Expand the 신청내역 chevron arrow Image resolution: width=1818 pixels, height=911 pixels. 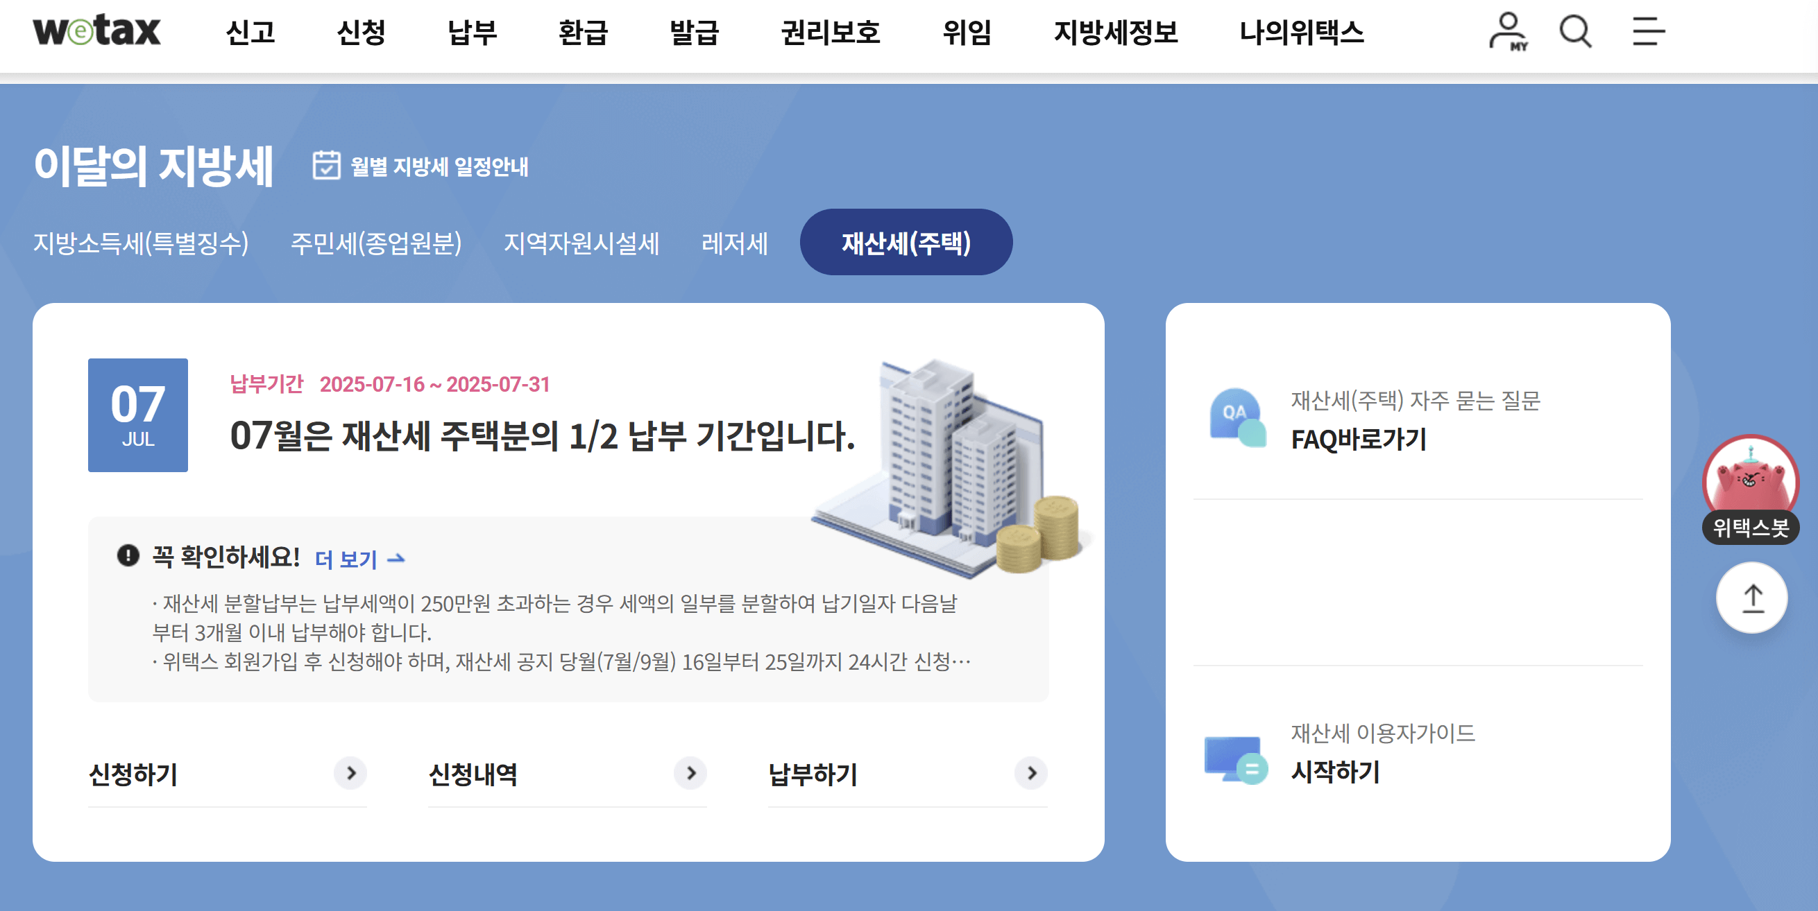tap(691, 774)
